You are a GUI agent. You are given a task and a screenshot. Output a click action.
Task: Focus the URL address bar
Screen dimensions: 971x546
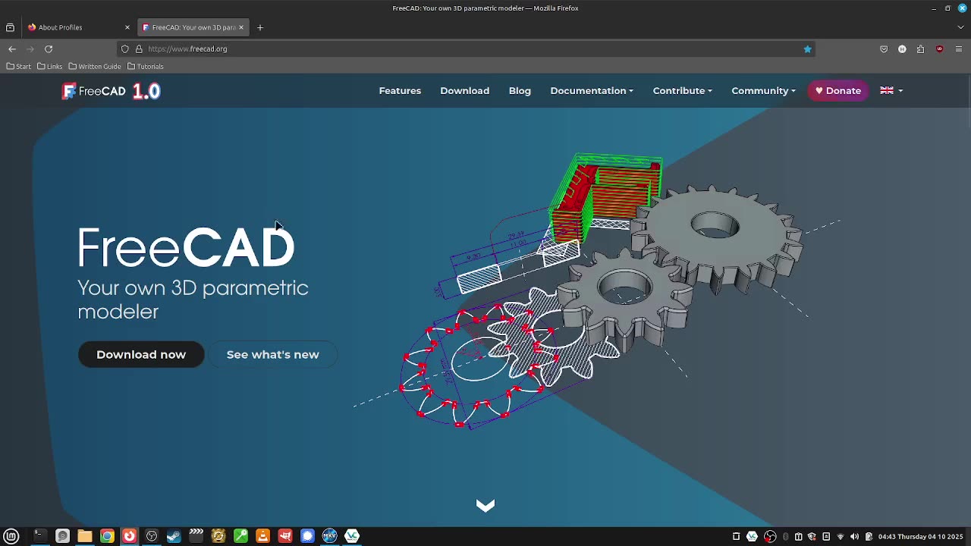(x=467, y=49)
